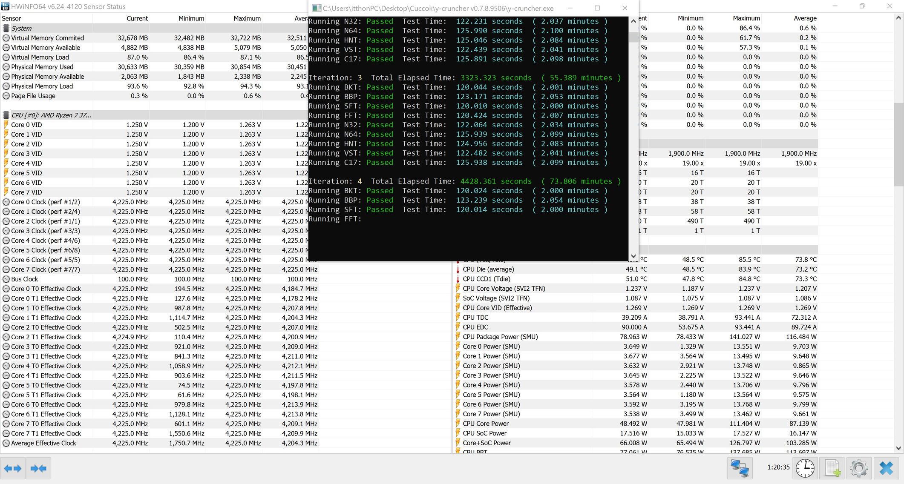Click the right panel Average column header
Viewport: 904px width, 484px height.
790,18
